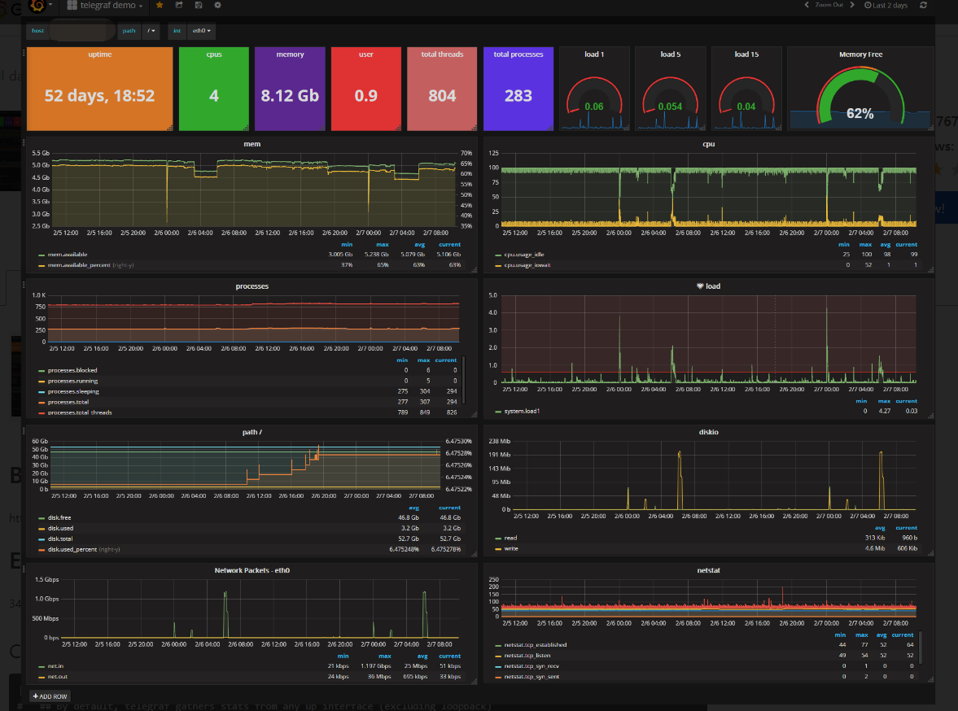
Task: Click Zoom Out time range
Action: 829,5
